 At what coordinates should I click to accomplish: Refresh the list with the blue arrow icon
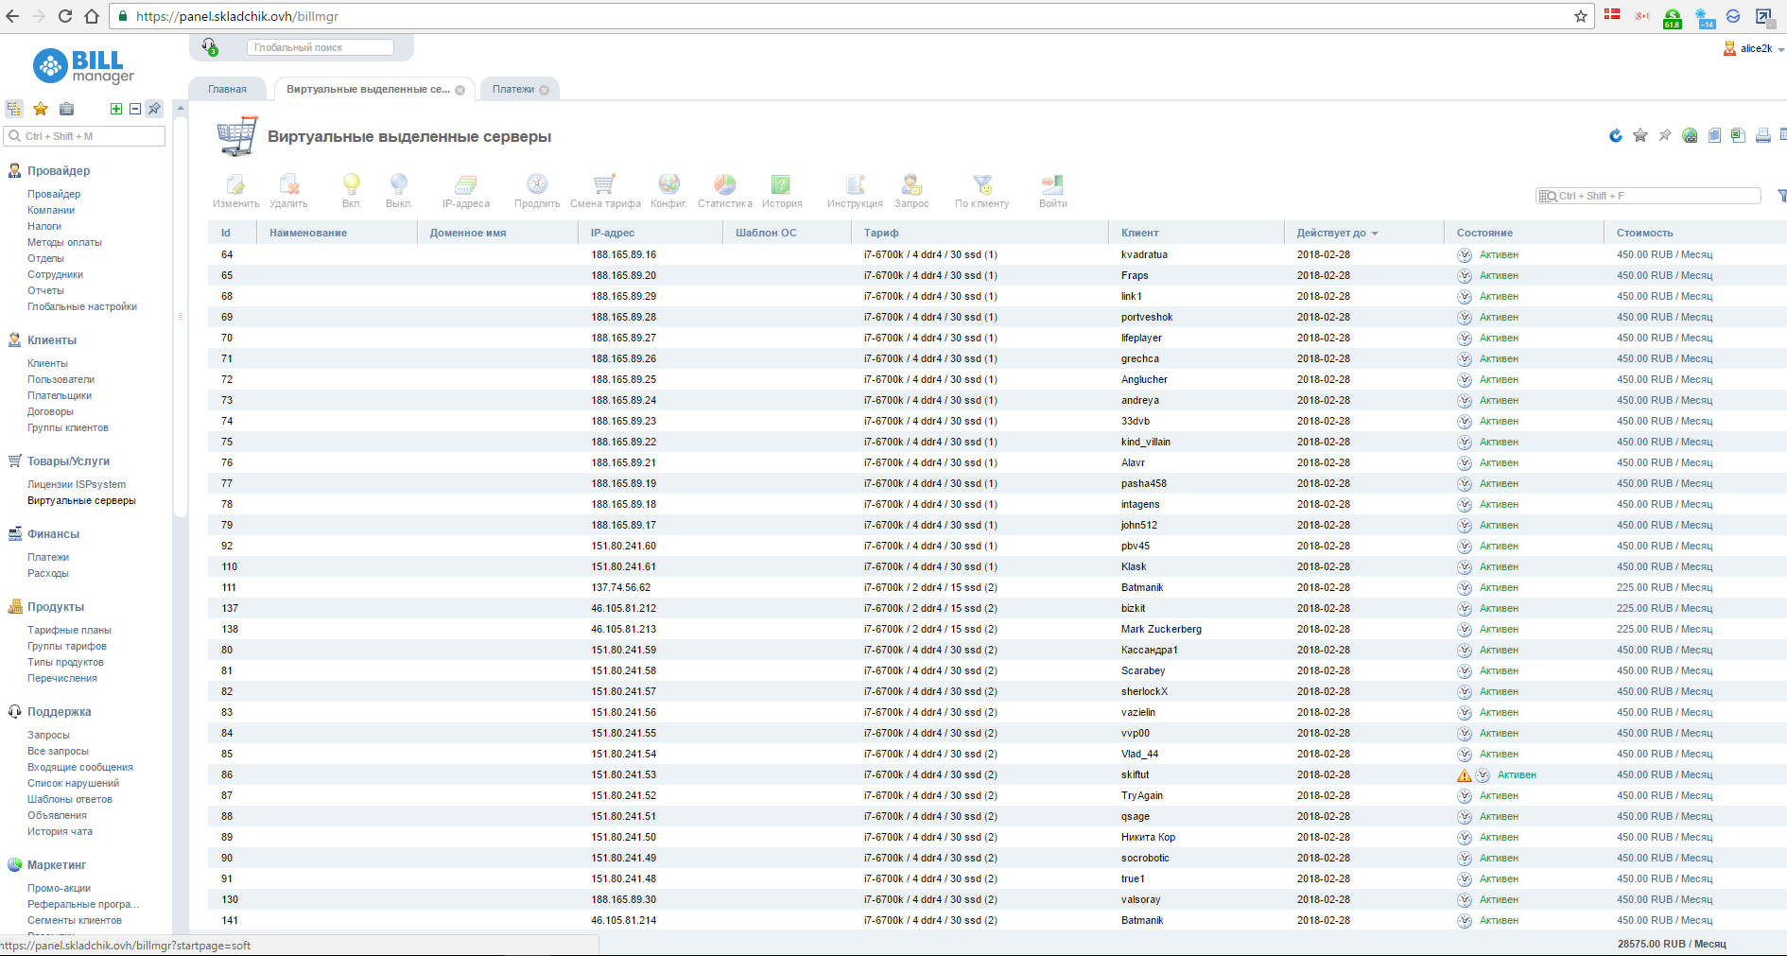(x=1616, y=136)
